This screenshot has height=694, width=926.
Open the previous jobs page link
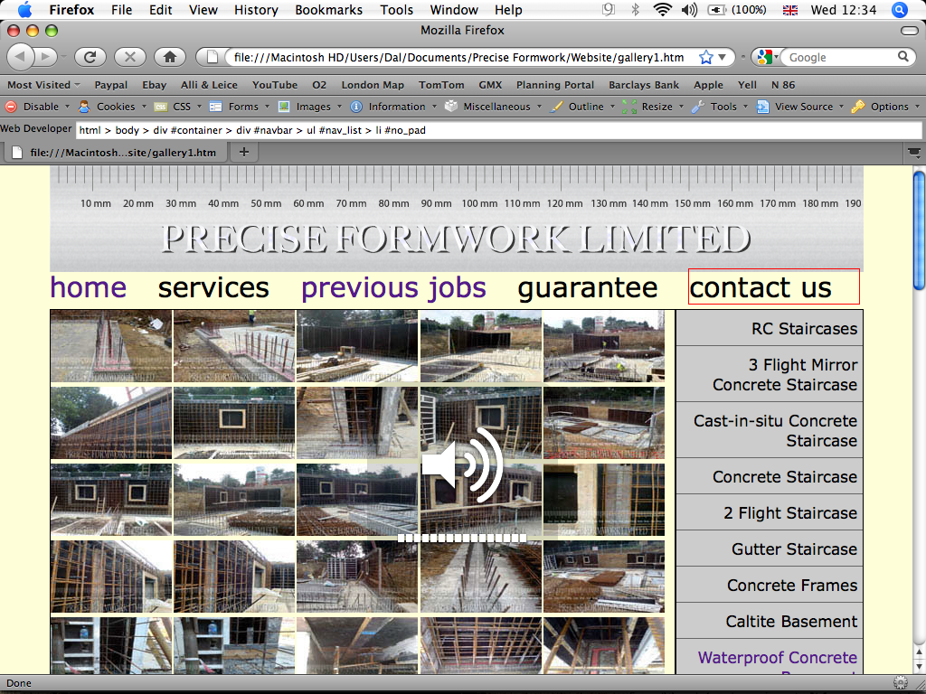[394, 287]
